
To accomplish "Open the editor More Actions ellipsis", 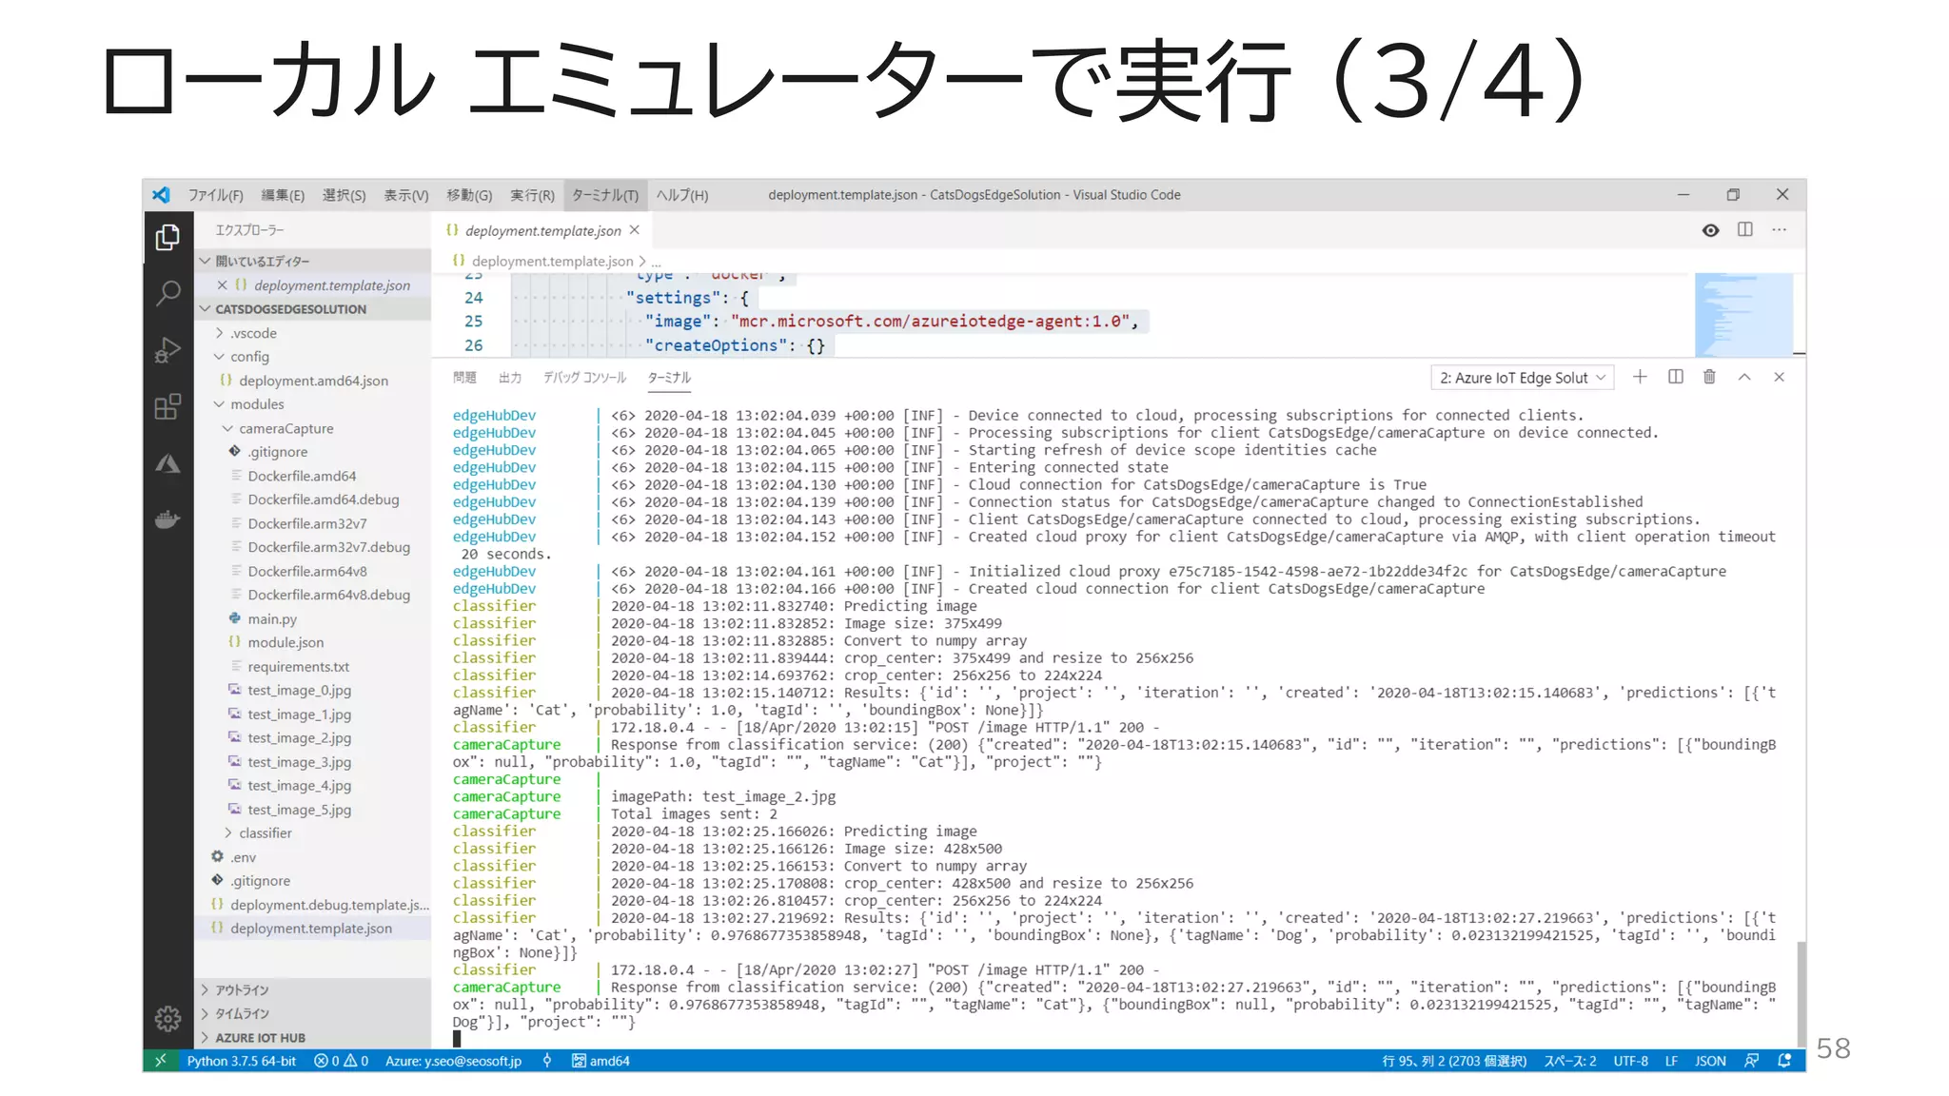I will pyautogui.click(x=1779, y=229).
